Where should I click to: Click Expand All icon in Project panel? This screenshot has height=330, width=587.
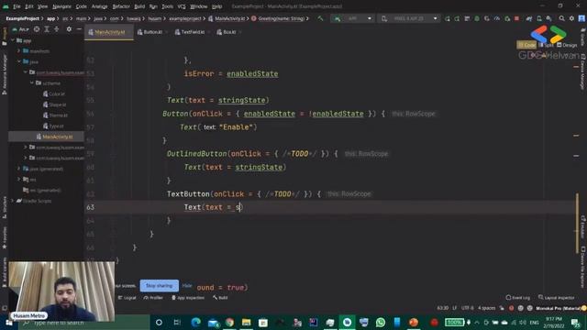pyautogui.click(x=47, y=29)
